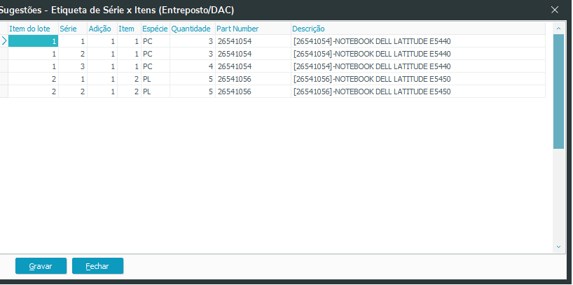Viewport: 573px width, 285px height.
Task: Select Quantidade cell with value 4
Action: tap(193, 66)
